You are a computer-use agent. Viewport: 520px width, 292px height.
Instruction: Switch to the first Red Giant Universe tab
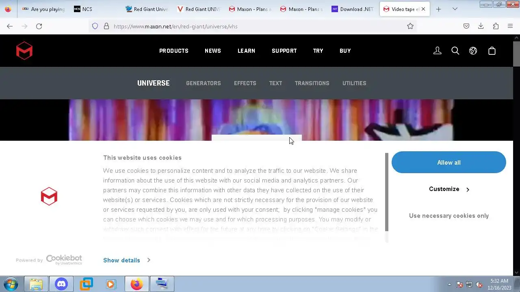(x=147, y=9)
